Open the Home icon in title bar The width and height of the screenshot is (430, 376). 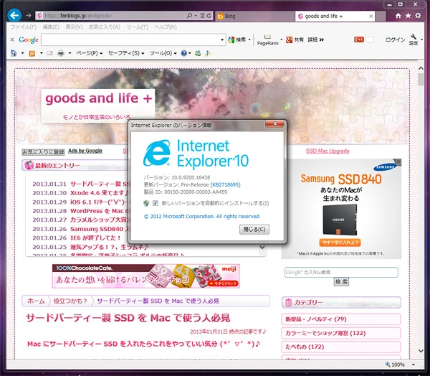click(398, 16)
